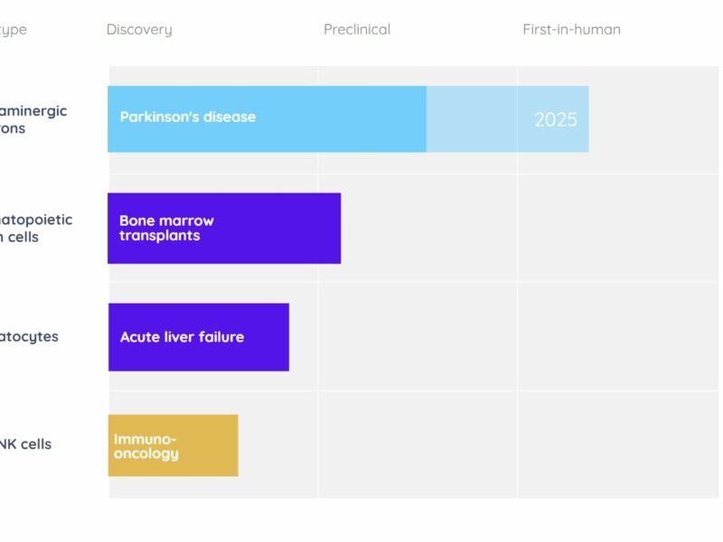Click the NK cells row label
Viewport: 723px width, 542px height.
pos(26,444)
